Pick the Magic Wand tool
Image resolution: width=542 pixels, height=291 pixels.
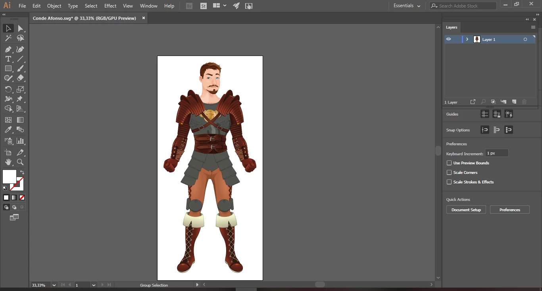pos(8,38)
